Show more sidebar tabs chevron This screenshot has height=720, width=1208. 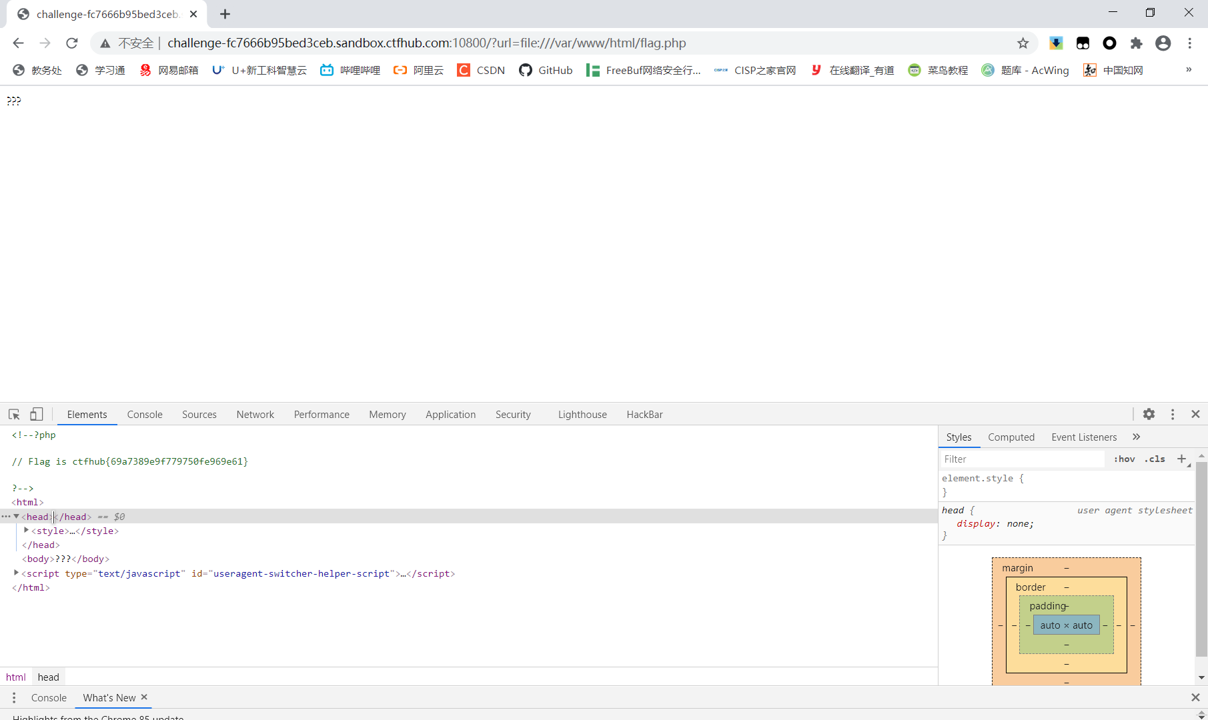(1136, 437)
